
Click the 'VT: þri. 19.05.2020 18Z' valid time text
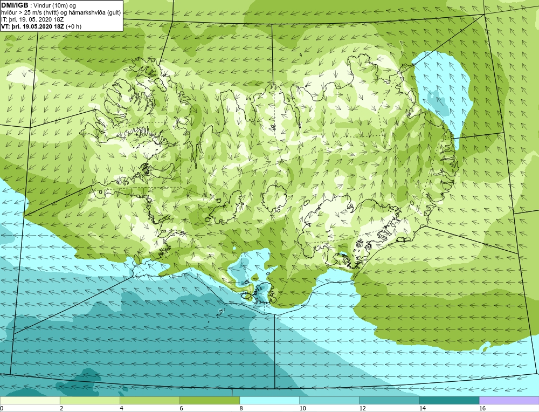pos(33,26)
